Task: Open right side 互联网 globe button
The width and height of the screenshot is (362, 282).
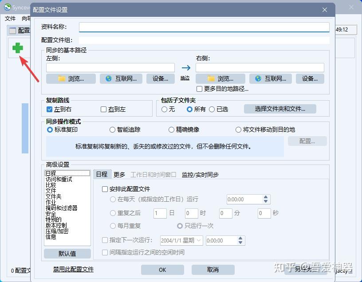Action: [x=270, y=78]
